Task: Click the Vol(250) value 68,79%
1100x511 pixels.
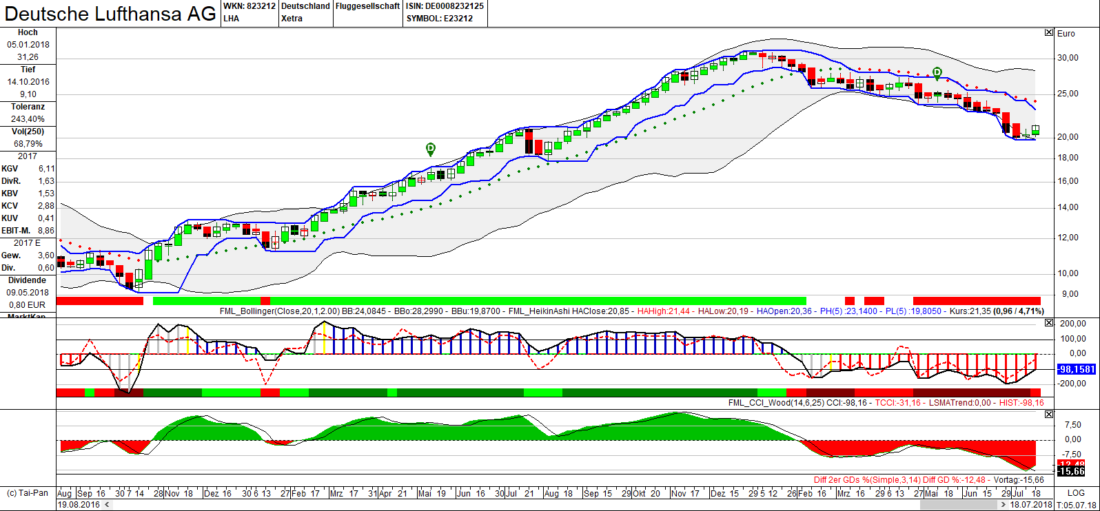Action: (28, 144)
